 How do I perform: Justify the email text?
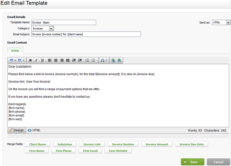click(x=68, y=60)
